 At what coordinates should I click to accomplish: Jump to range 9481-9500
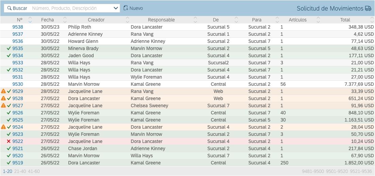pyautogui.click(x=313, y=171)
